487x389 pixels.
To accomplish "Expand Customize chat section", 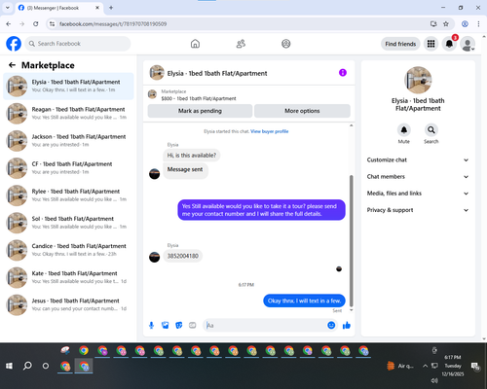I will [x=418, y=159].
